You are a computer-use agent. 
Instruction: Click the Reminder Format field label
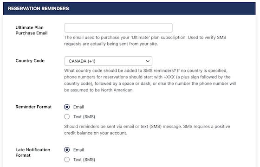(33, 107)
